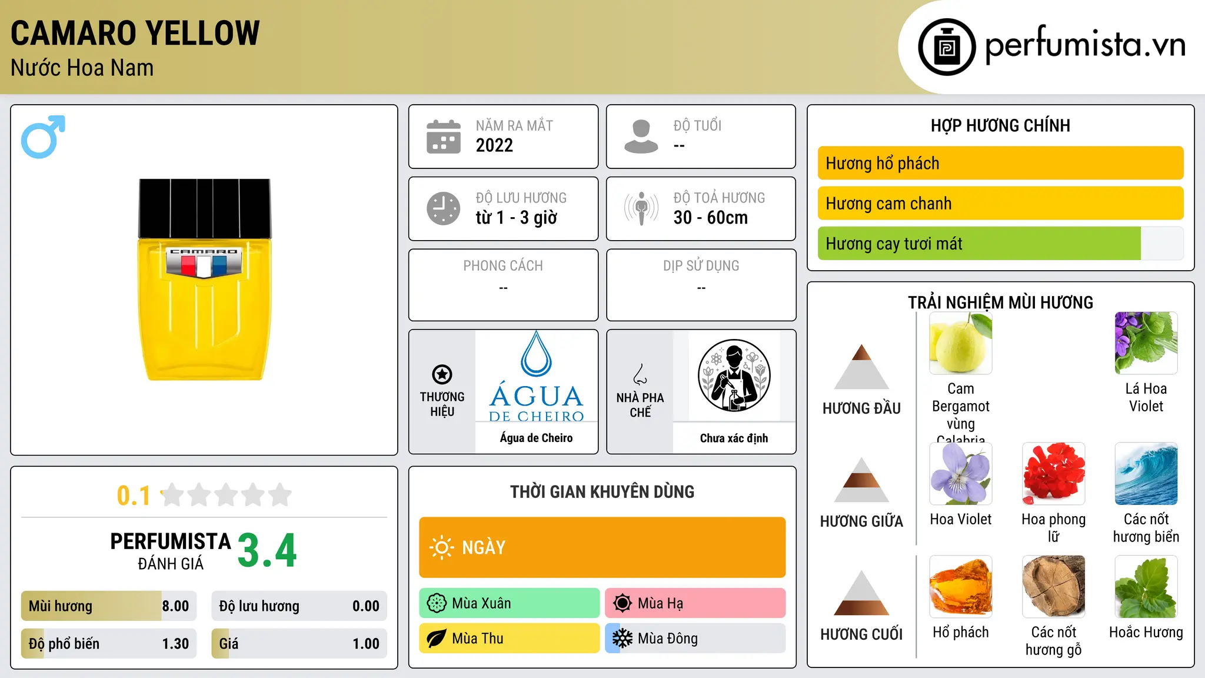Click the sun icon on the Ngày bar
This screenshot has width=1205, height=678.
(x=441, y=547)
